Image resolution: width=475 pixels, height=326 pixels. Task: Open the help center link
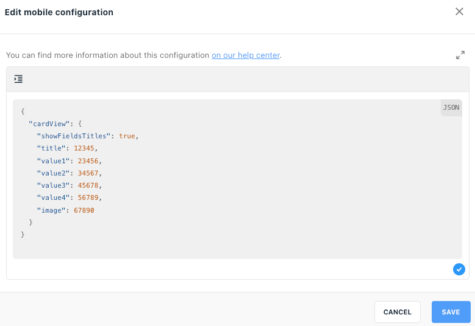(246, 55)
